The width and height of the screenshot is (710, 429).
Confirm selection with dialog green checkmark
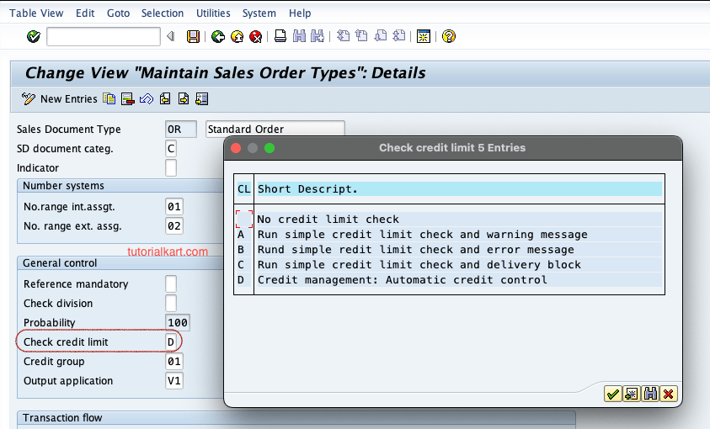point(612,395)
